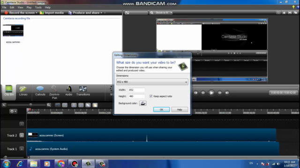This screenshot has height=168, width=300.
Task: Click the split icon on the timeline toolbar
Action: pyautogui.click(x=81, y=105)
